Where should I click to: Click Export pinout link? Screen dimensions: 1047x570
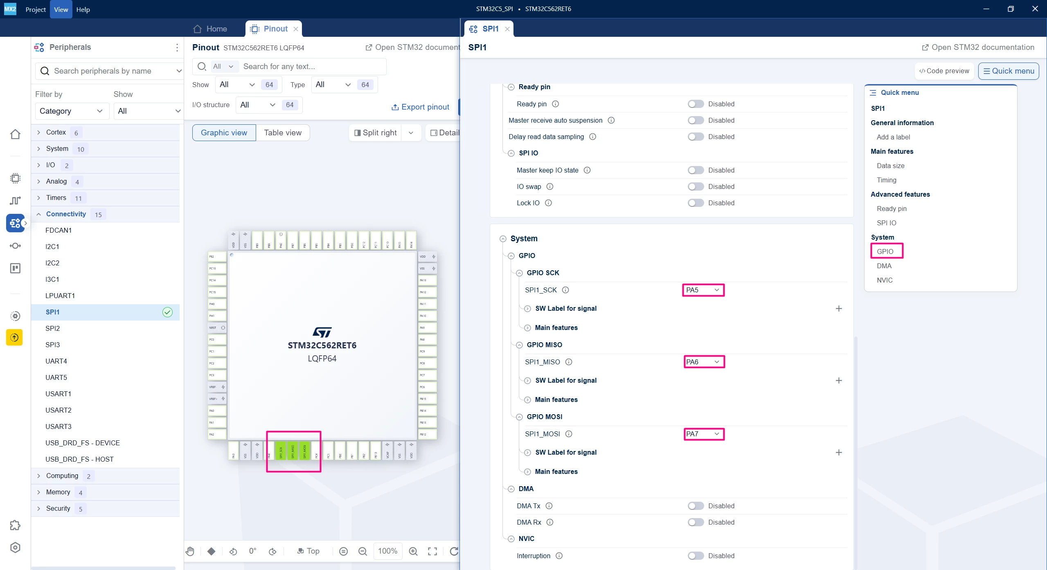click(x=421, y=107)
